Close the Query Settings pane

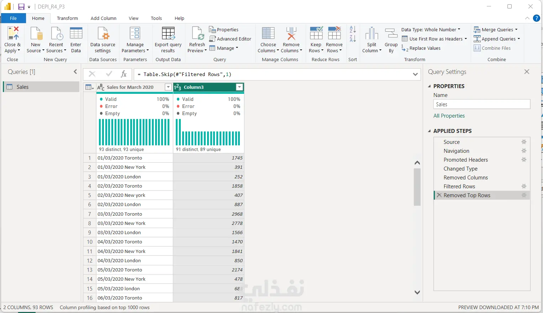click(527, 72)
